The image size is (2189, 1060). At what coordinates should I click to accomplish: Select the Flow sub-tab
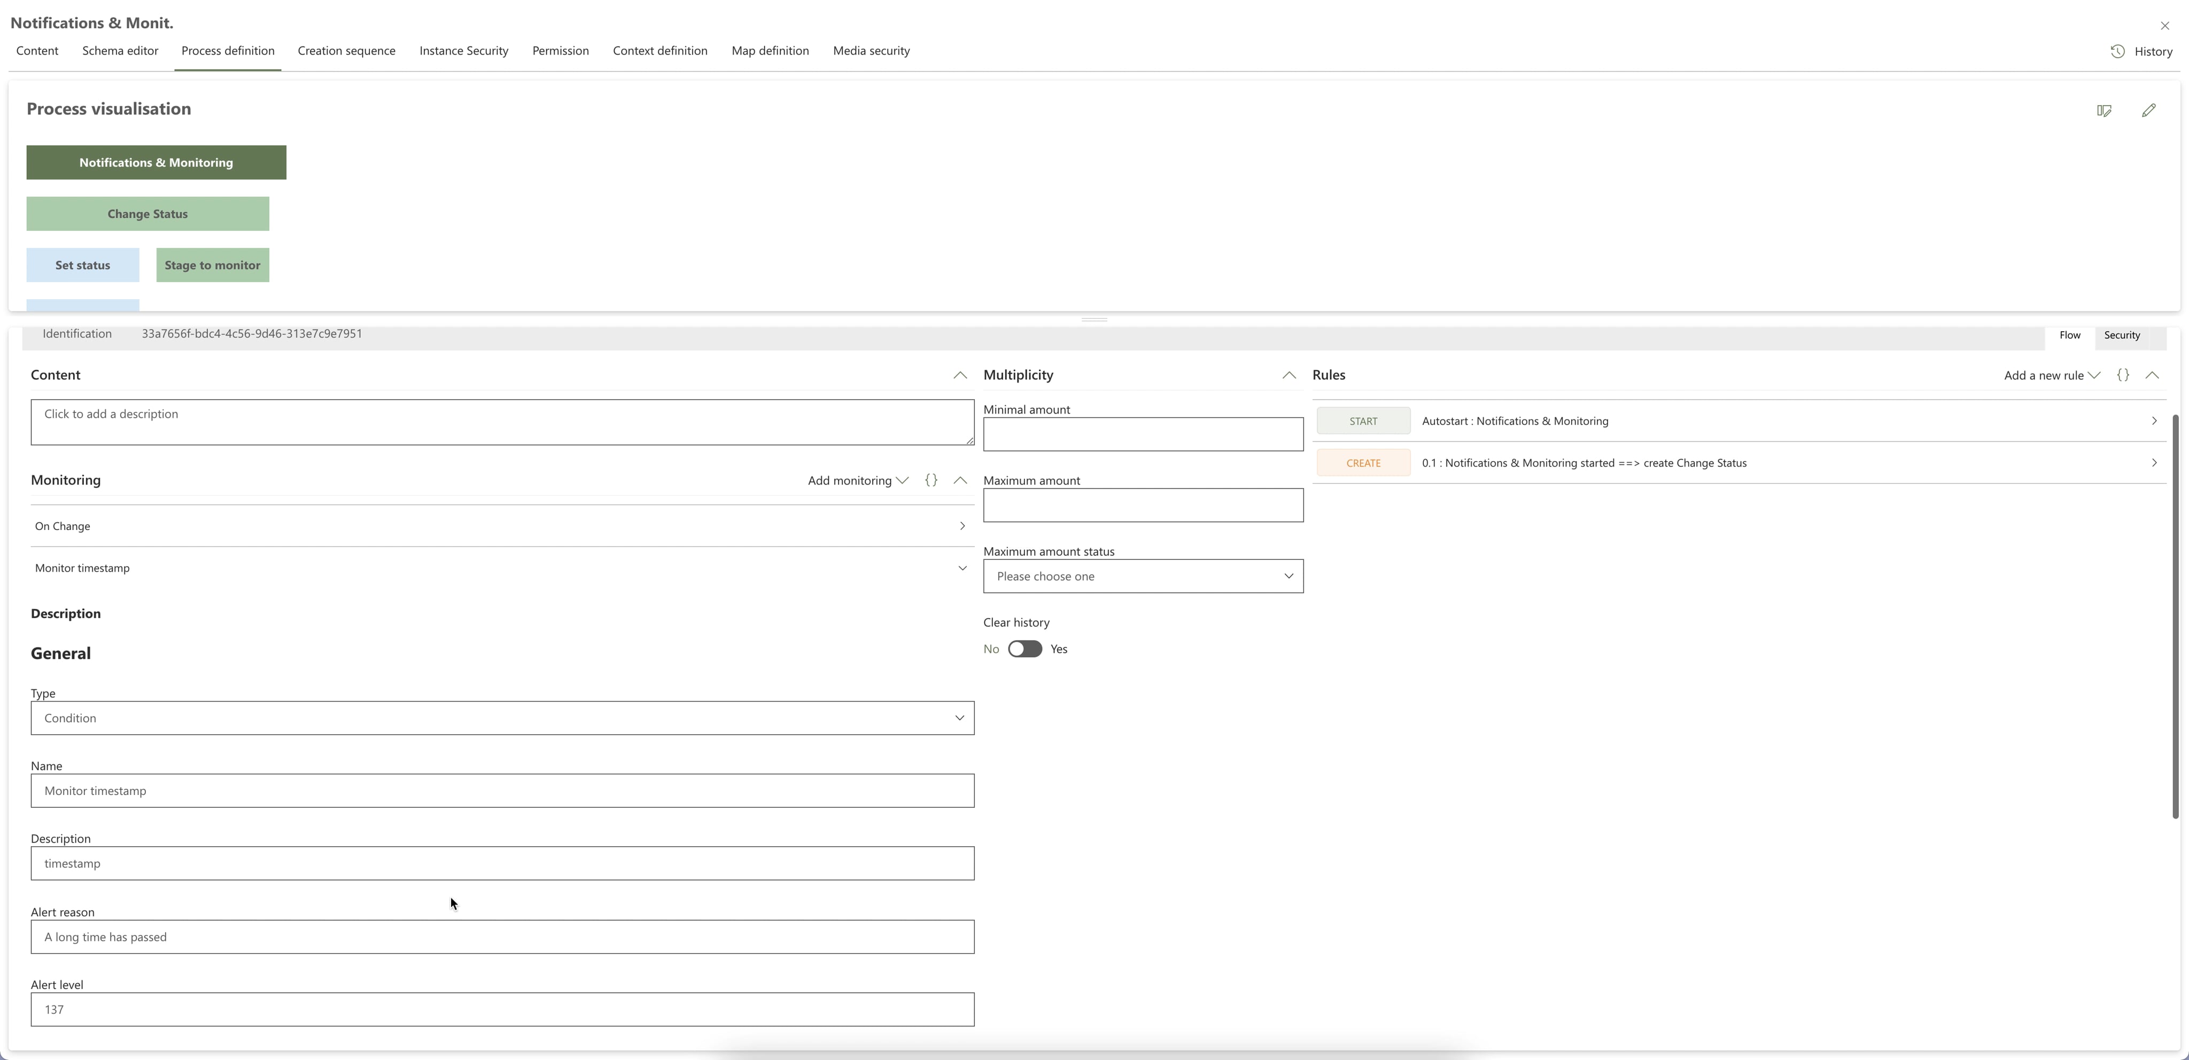coord(2070,336)
